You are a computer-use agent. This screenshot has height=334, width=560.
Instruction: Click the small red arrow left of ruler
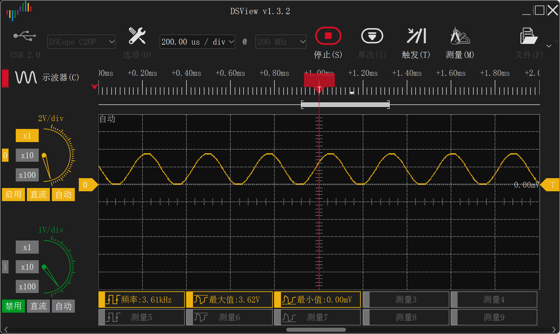(95, 86)
